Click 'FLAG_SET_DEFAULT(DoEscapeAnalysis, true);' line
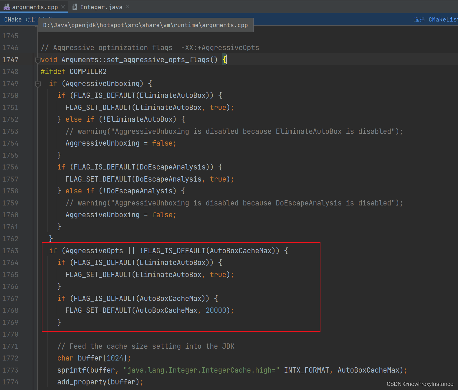 tap(150, 179)
